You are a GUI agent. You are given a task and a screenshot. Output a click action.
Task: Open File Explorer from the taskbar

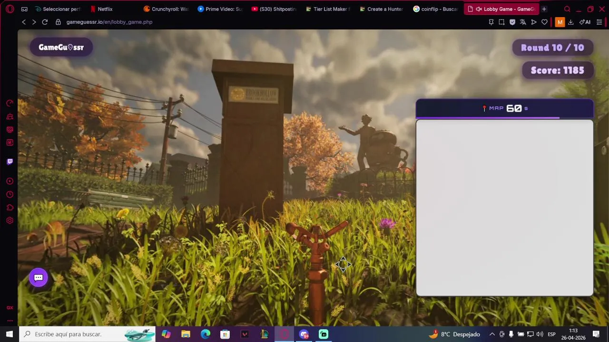point(186,334)
